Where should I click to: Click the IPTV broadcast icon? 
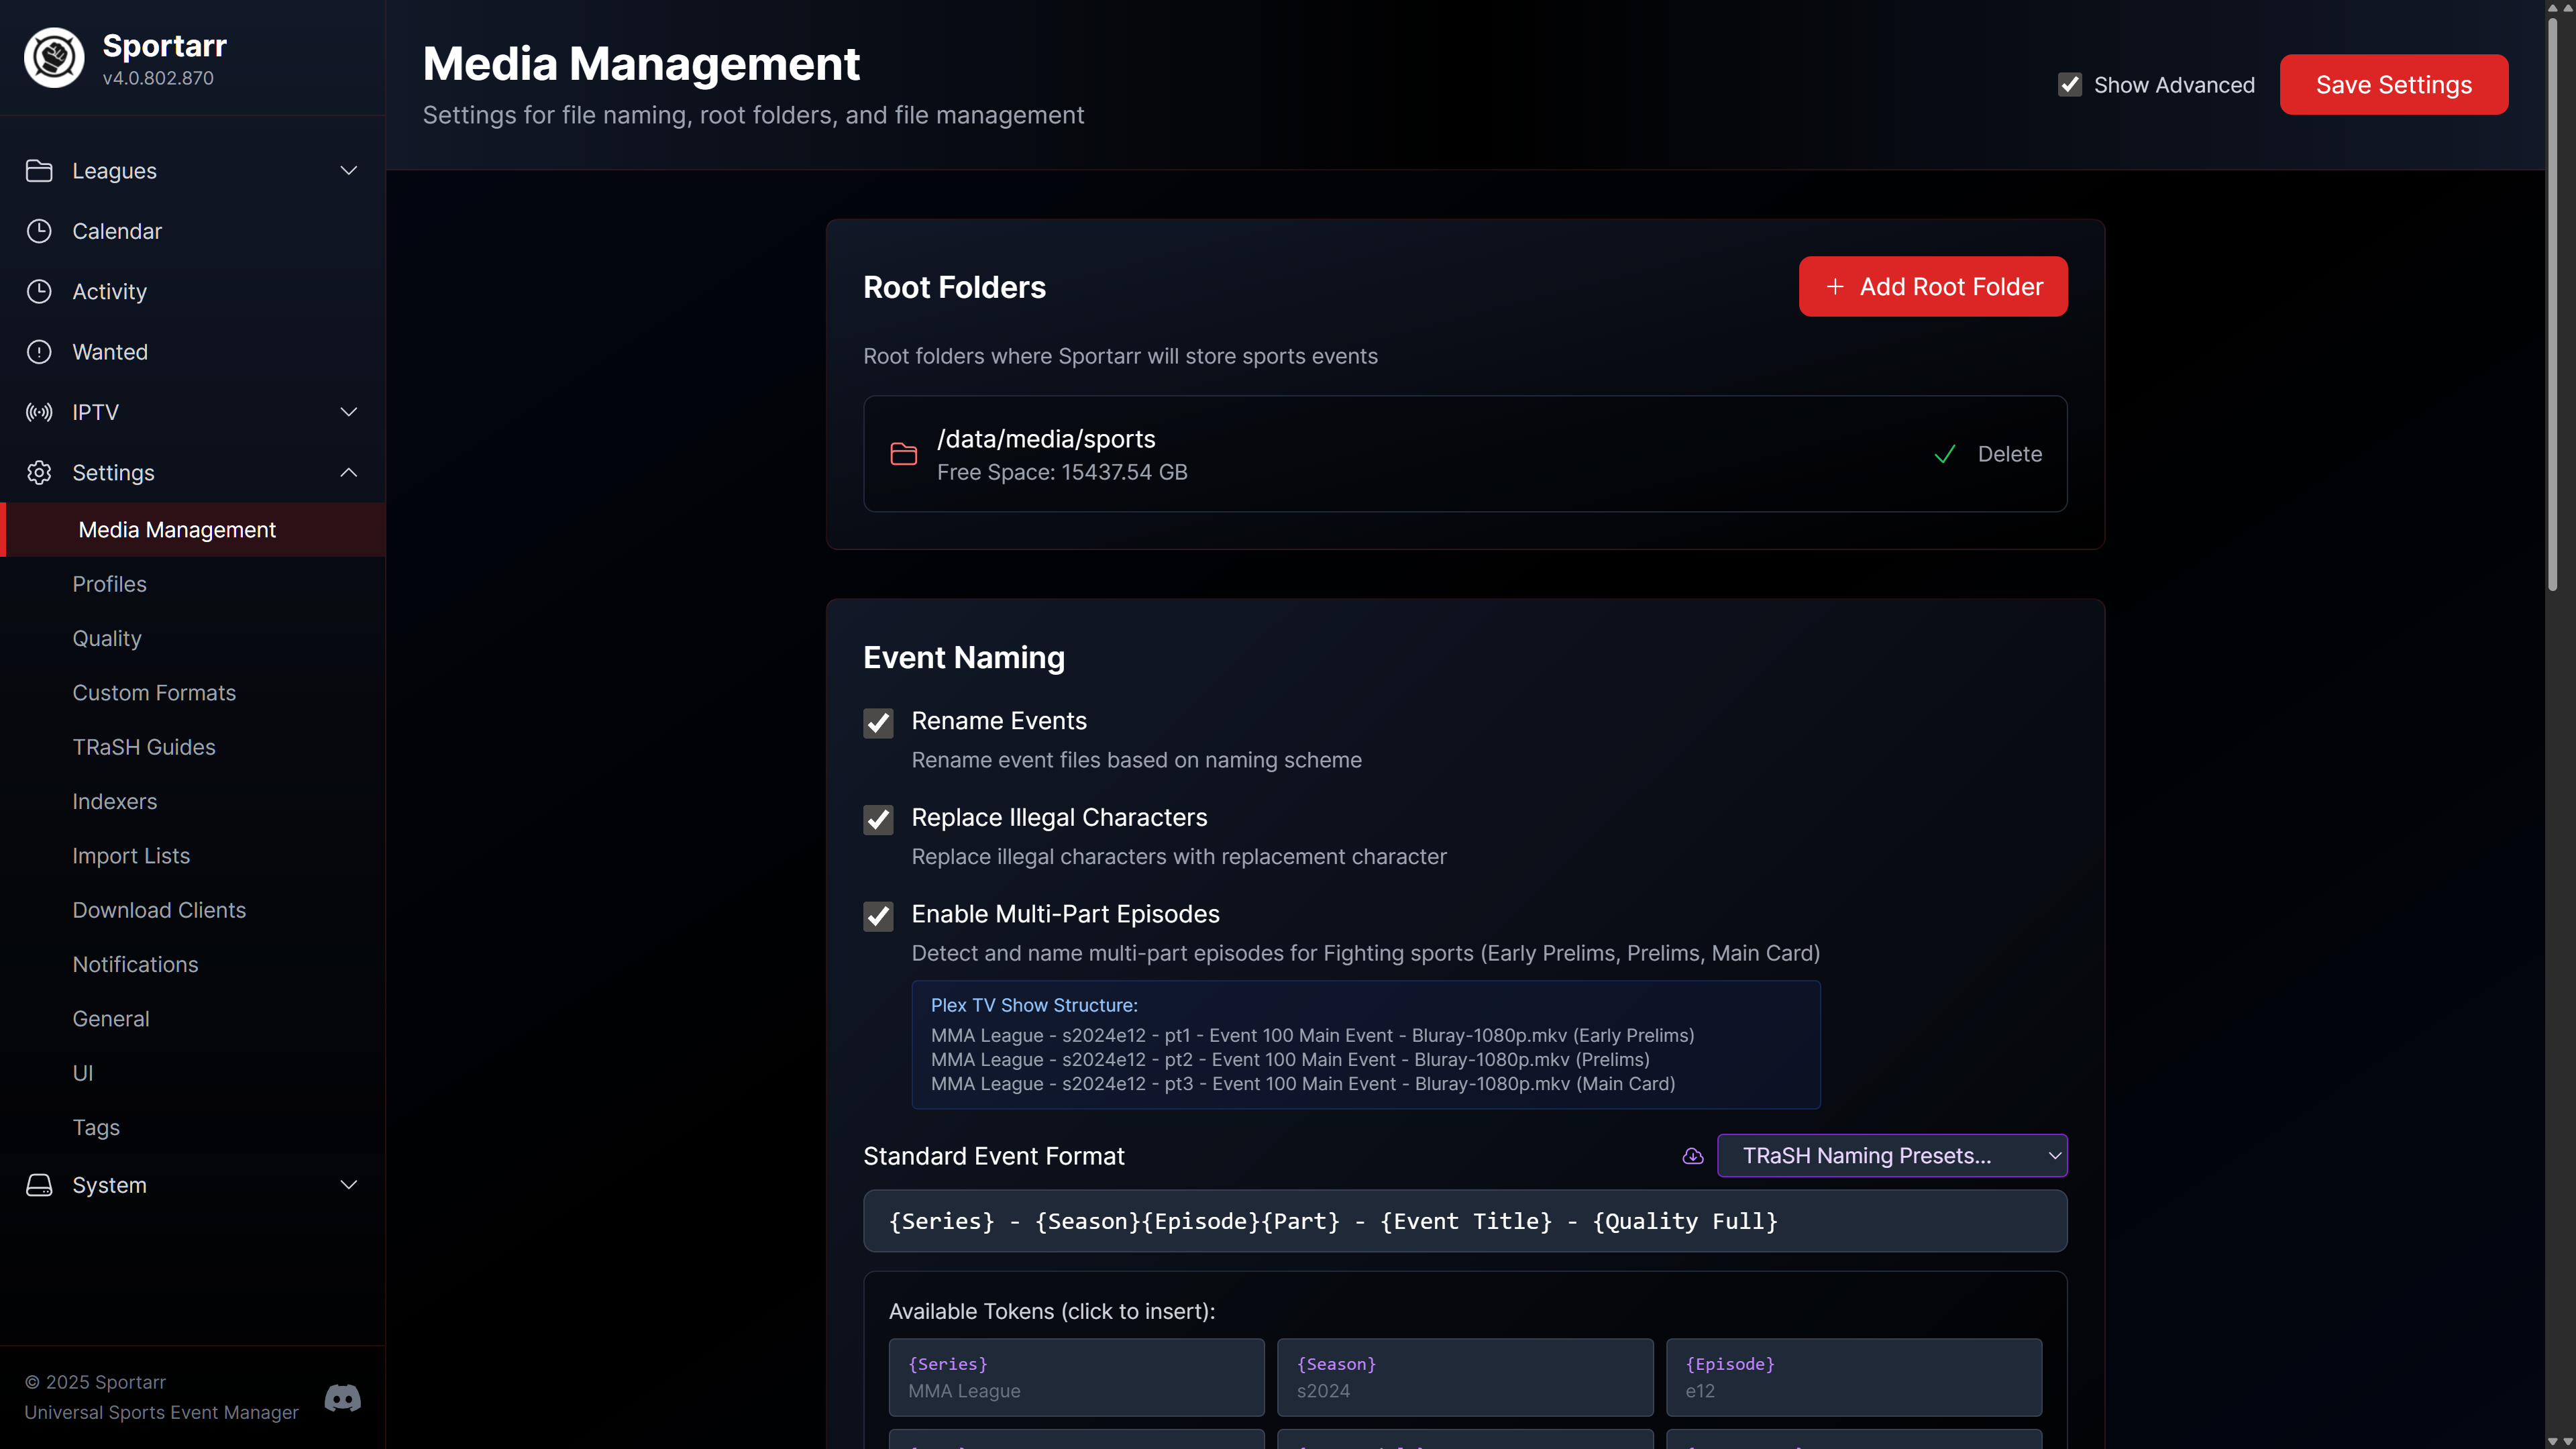click(39, 412)
